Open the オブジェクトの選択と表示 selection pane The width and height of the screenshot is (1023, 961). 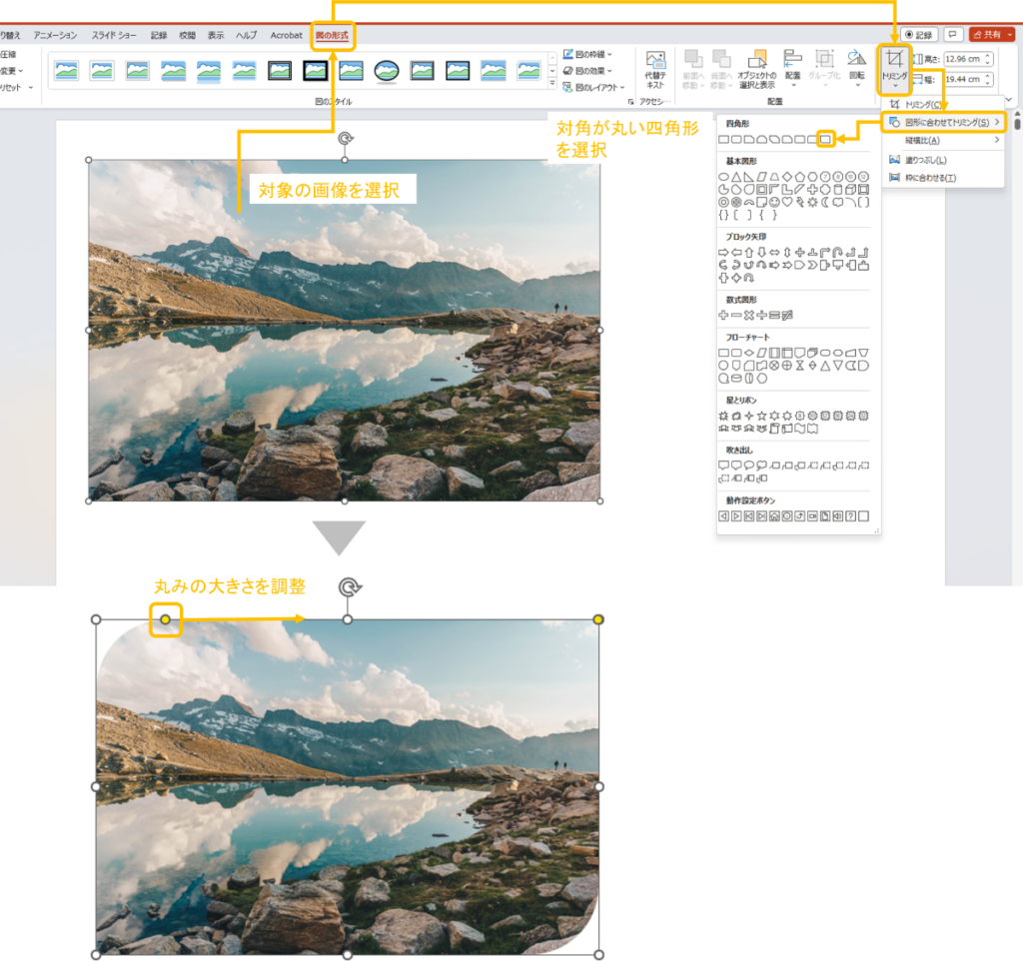[755, 68]
